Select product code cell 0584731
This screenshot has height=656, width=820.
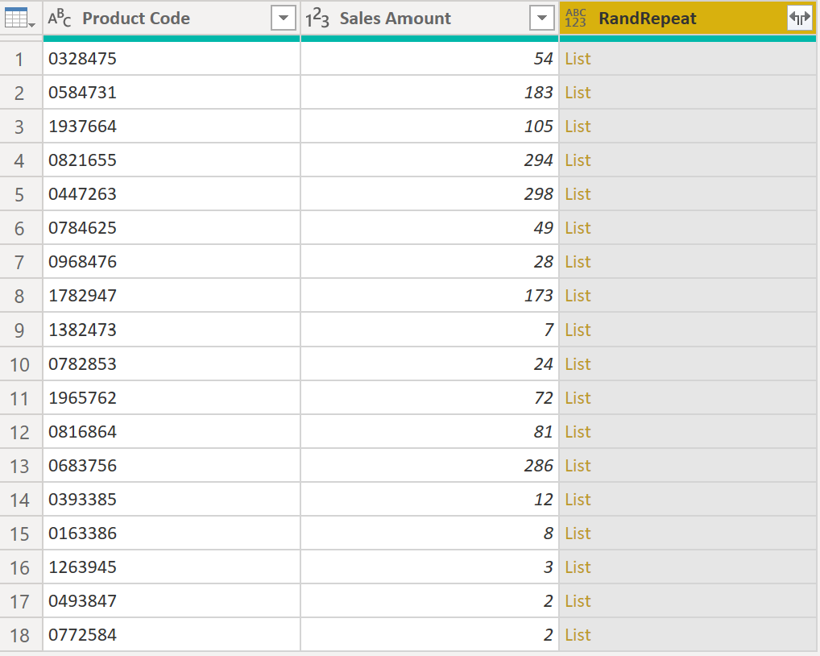(x=172, y=93)
